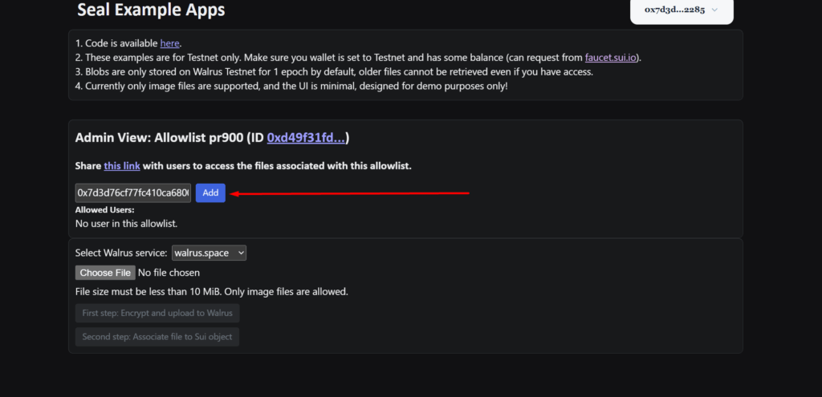
Task: Focus the wallet address input field
Action: 133,192
